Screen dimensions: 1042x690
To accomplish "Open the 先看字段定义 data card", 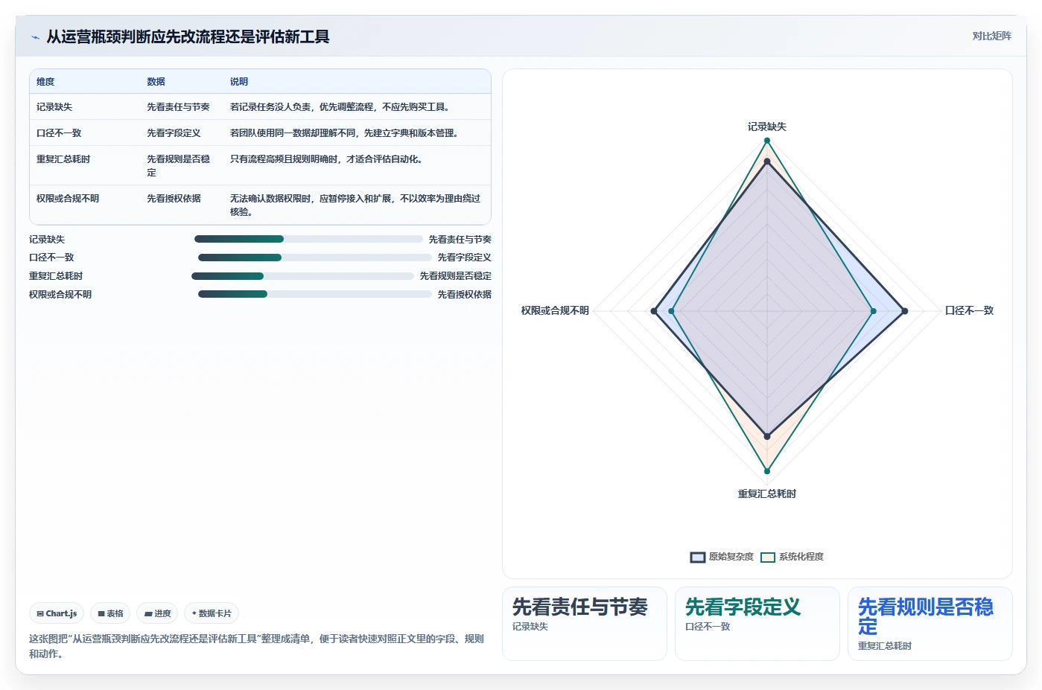I will [x=757, y=624].
